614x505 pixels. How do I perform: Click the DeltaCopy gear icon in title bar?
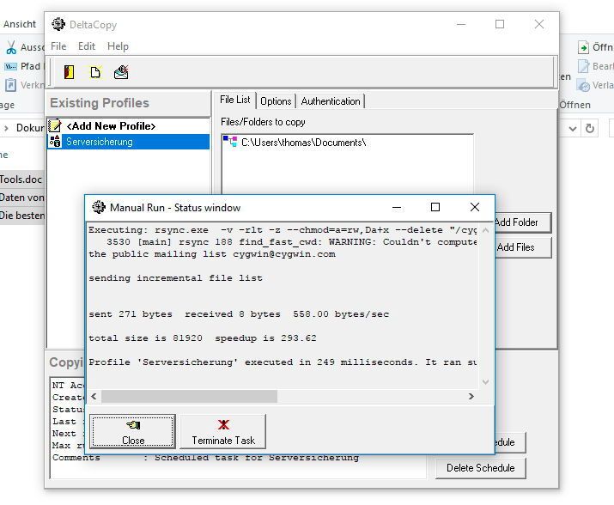[x=58, y=24]
